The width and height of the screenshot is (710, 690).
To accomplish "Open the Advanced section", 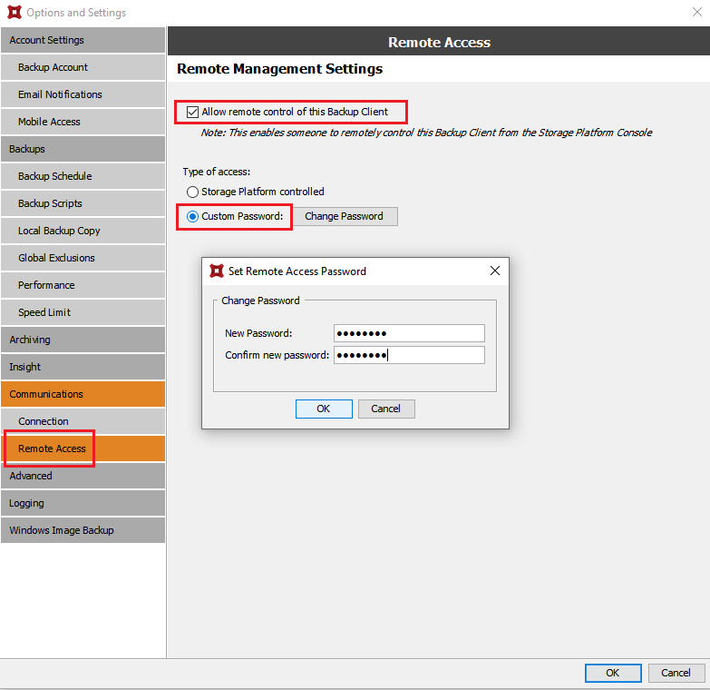I will [83, 476].
